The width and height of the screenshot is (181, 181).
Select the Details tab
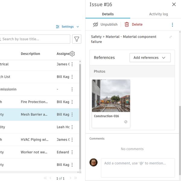108,14
